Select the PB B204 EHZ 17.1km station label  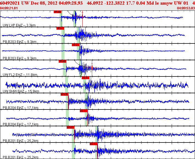click(20, 108)
